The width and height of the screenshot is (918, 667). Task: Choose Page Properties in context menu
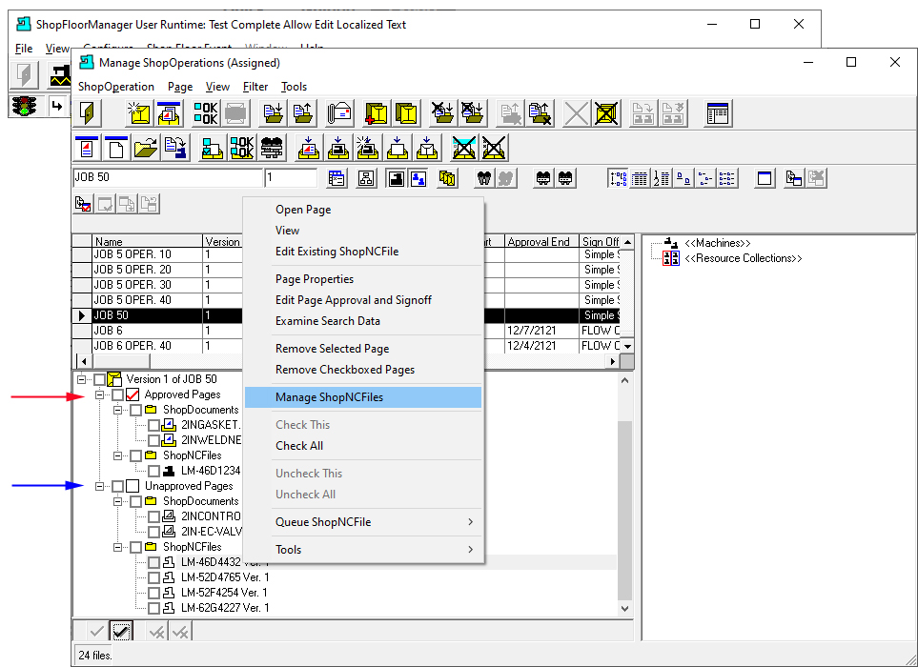point(315,279)
